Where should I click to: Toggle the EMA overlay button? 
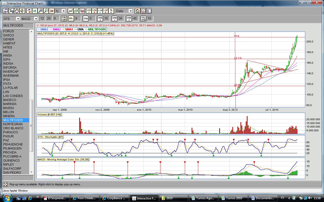[86, 18]
